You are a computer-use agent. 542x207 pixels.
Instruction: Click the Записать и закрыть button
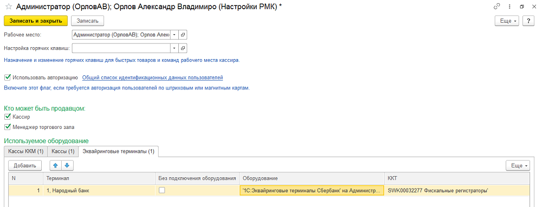click(36, 21)
